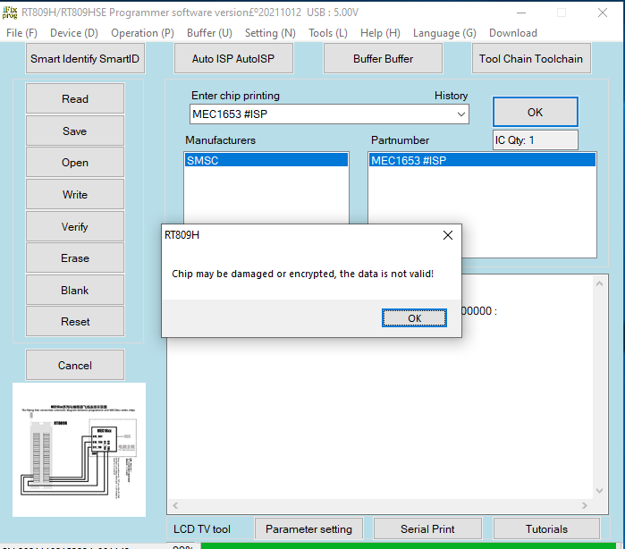Click the Read button
Viewport: 625px width, 549px height.
[75, 99]
